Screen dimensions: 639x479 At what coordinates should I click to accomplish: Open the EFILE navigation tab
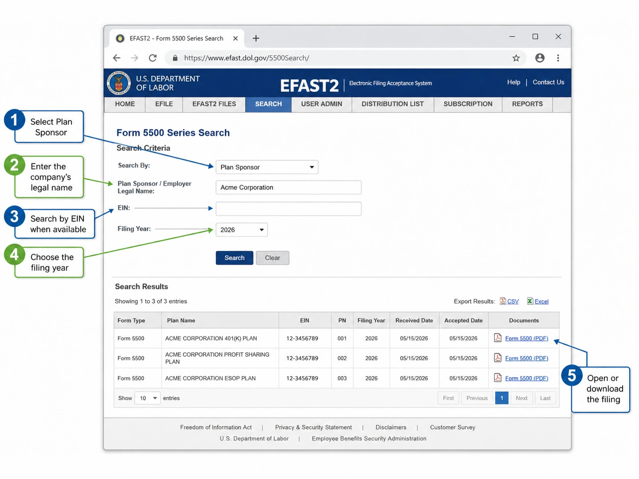coord(164,104)
